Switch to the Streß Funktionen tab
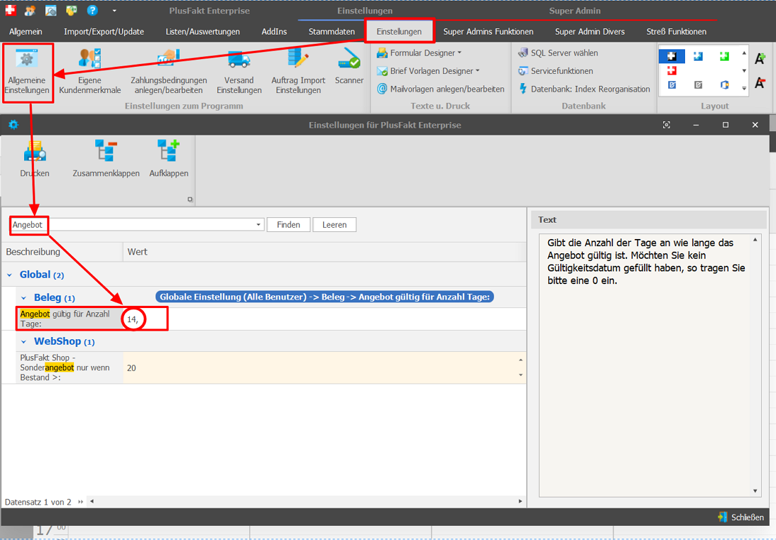Image resolution: width=776 pixels, height=540 pixels. tap(677, 32)
